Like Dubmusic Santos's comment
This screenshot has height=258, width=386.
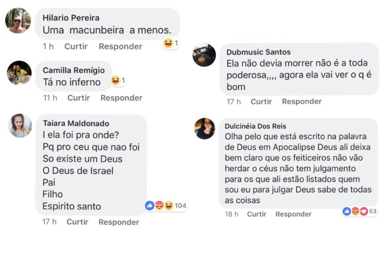tap(261, 101)
